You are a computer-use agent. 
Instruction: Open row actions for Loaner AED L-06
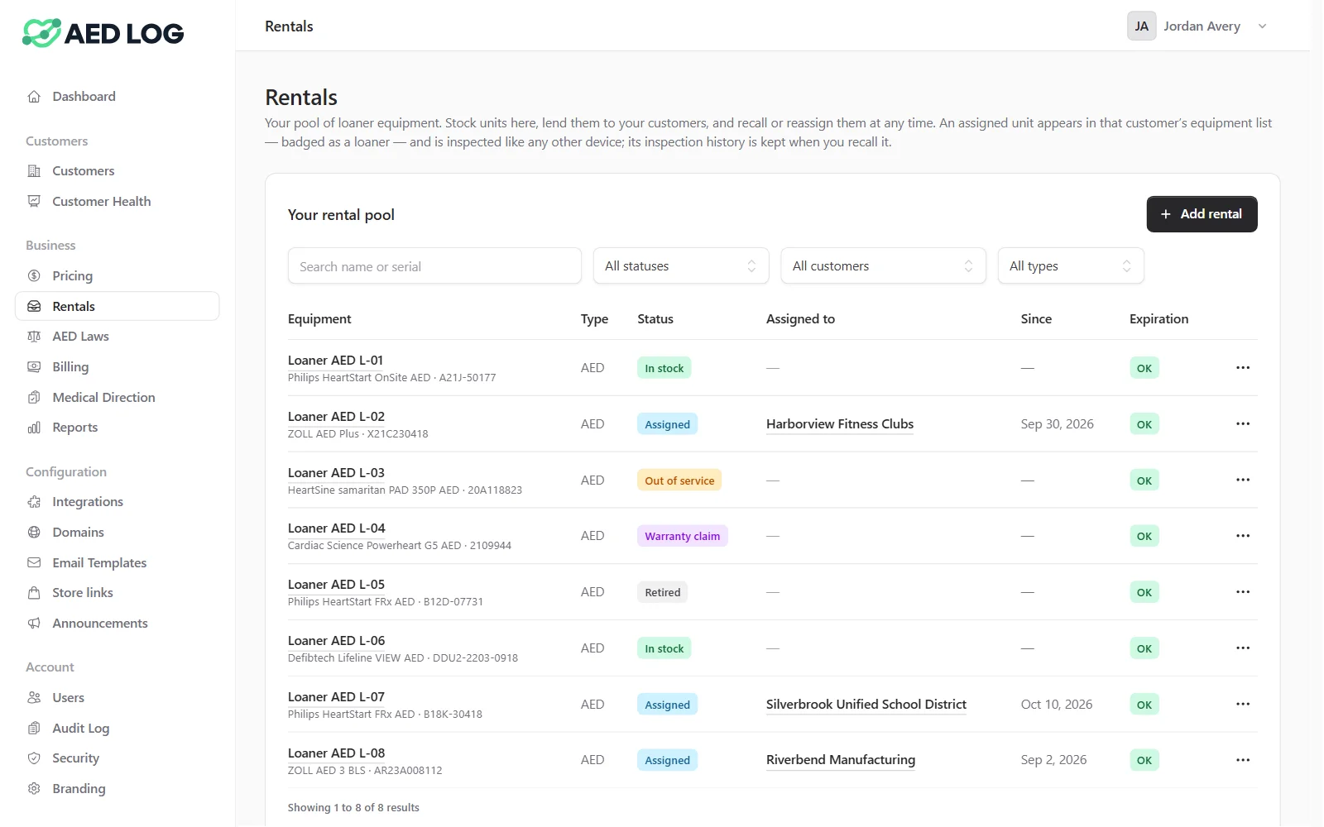pos(1243,648)
